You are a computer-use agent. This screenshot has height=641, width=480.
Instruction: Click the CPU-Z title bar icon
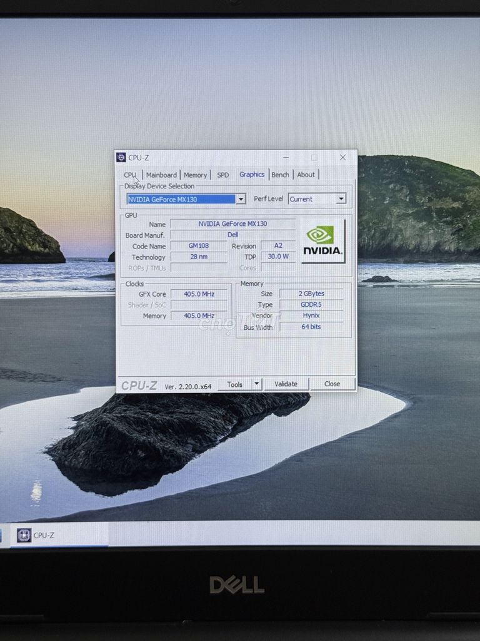pyautogui.click(x=121, y=157)
